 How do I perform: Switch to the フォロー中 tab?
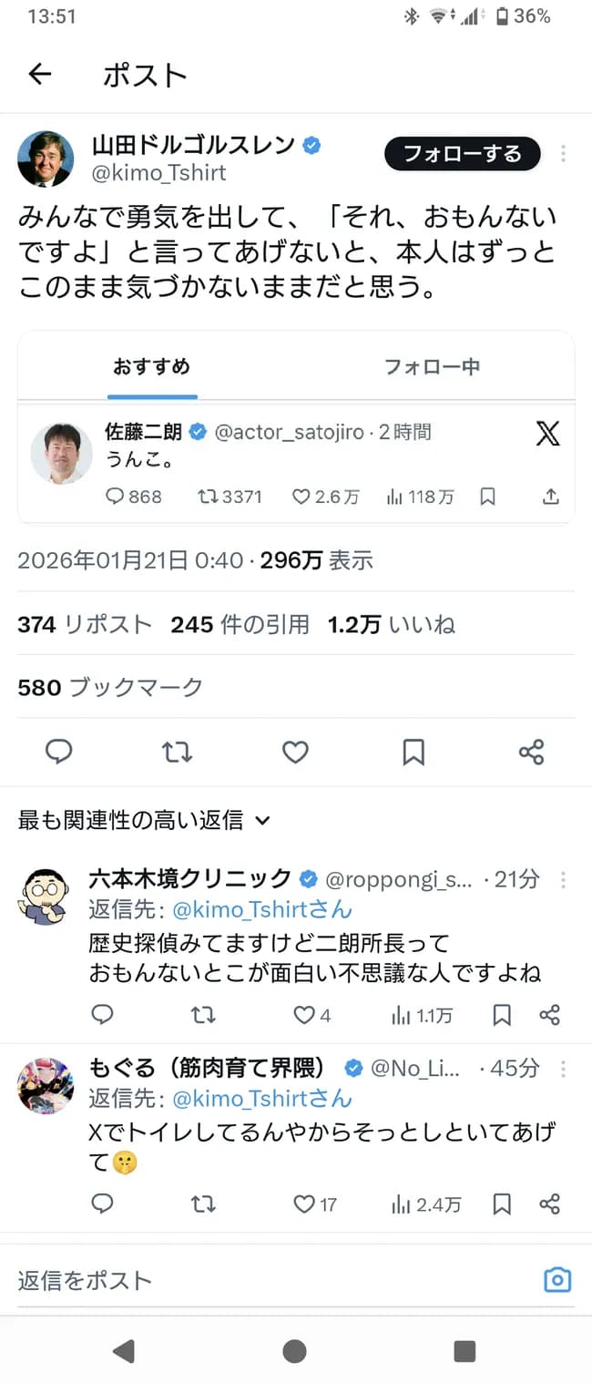[x=432, y=365]
